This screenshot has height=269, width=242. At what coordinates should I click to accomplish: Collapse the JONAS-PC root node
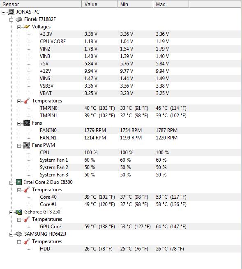[3, 12]
